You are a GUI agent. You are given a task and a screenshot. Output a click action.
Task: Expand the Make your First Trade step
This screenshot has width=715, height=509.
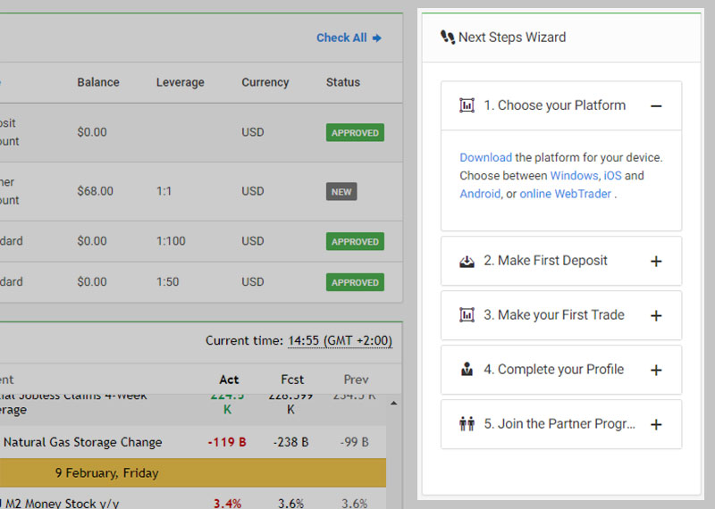[x=656, y=316]
